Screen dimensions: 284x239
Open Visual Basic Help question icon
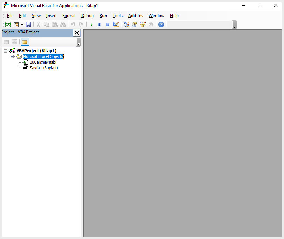pos(161,25)
